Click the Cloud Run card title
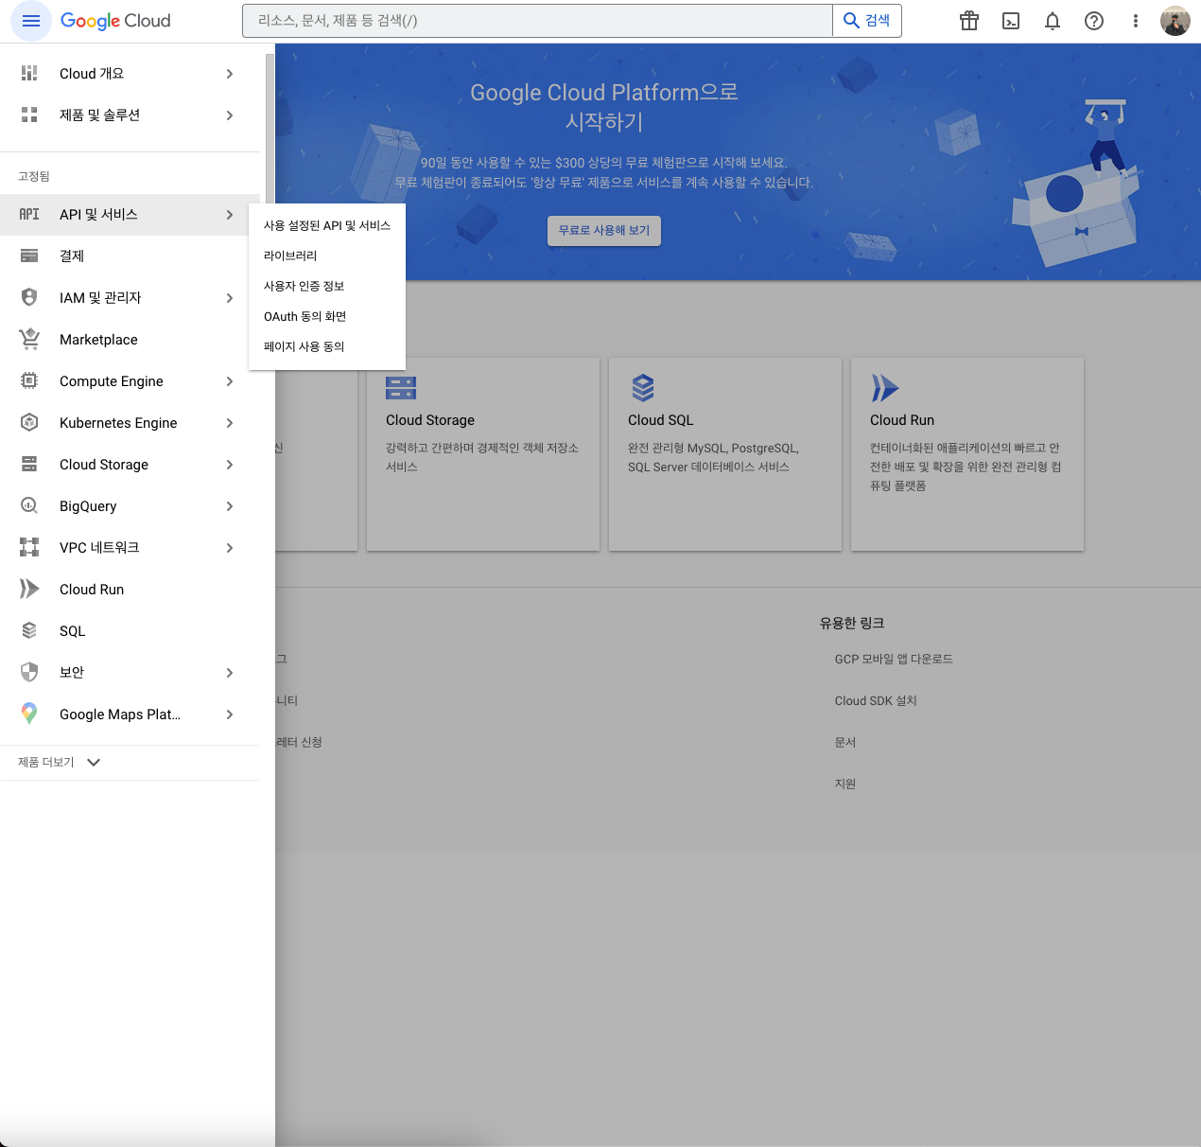 902,420
